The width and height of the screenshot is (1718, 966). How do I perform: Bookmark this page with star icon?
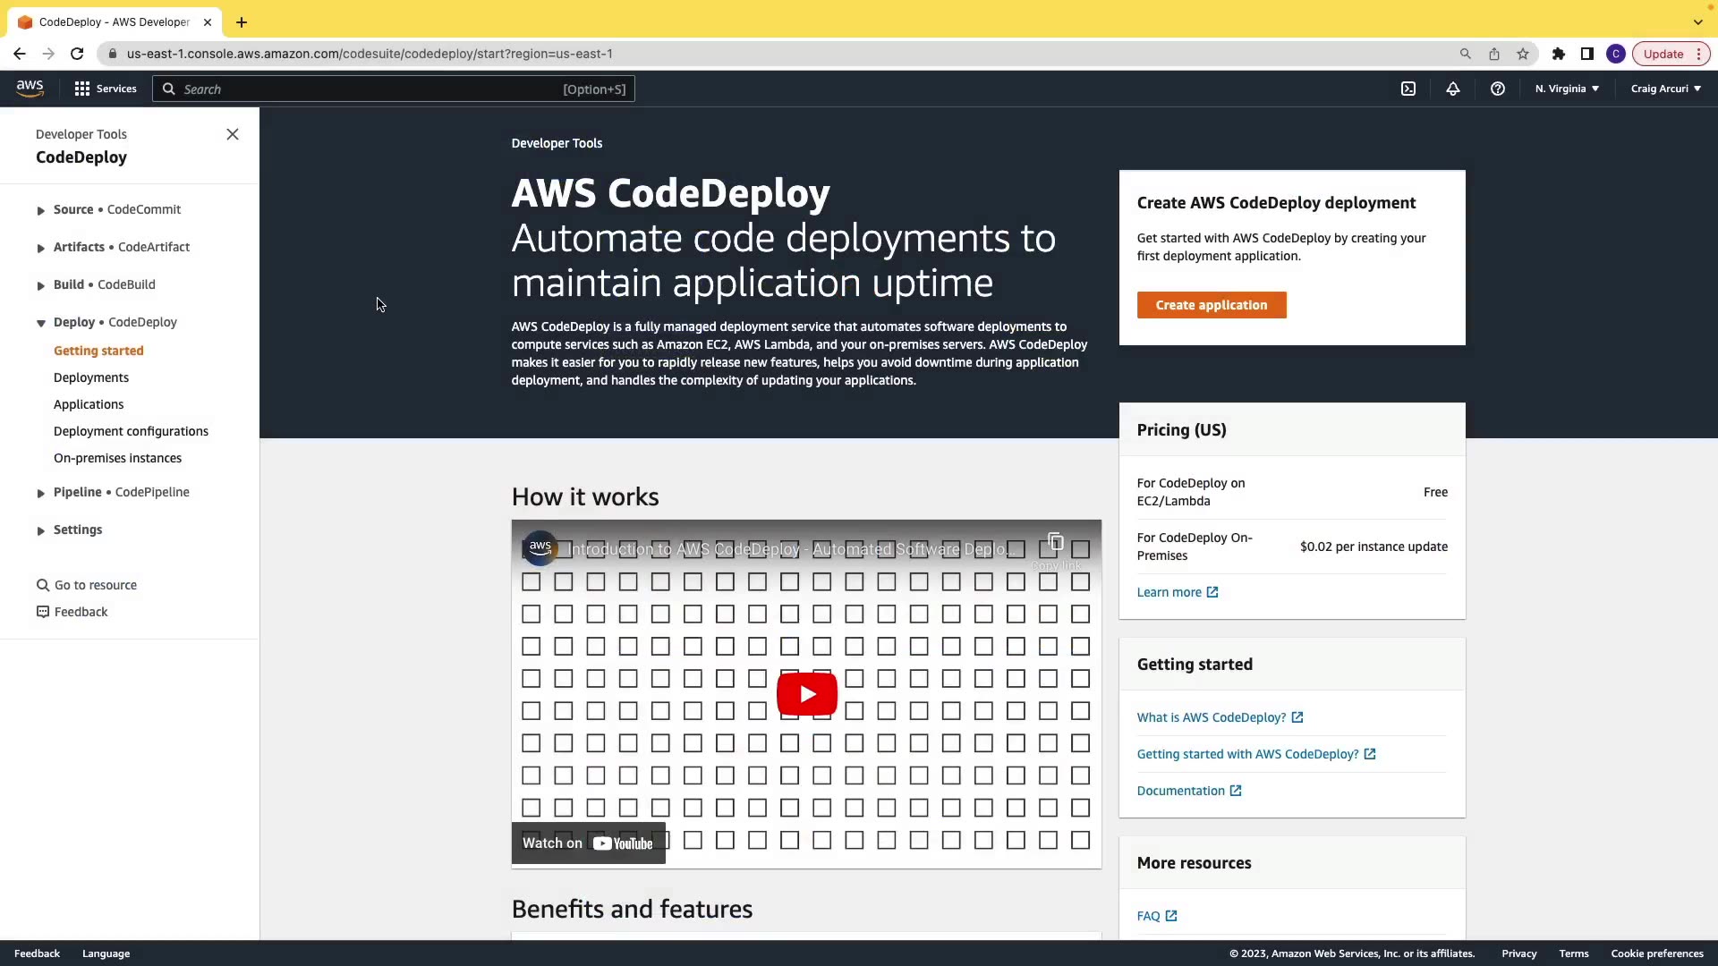(x=1522, y=54)
